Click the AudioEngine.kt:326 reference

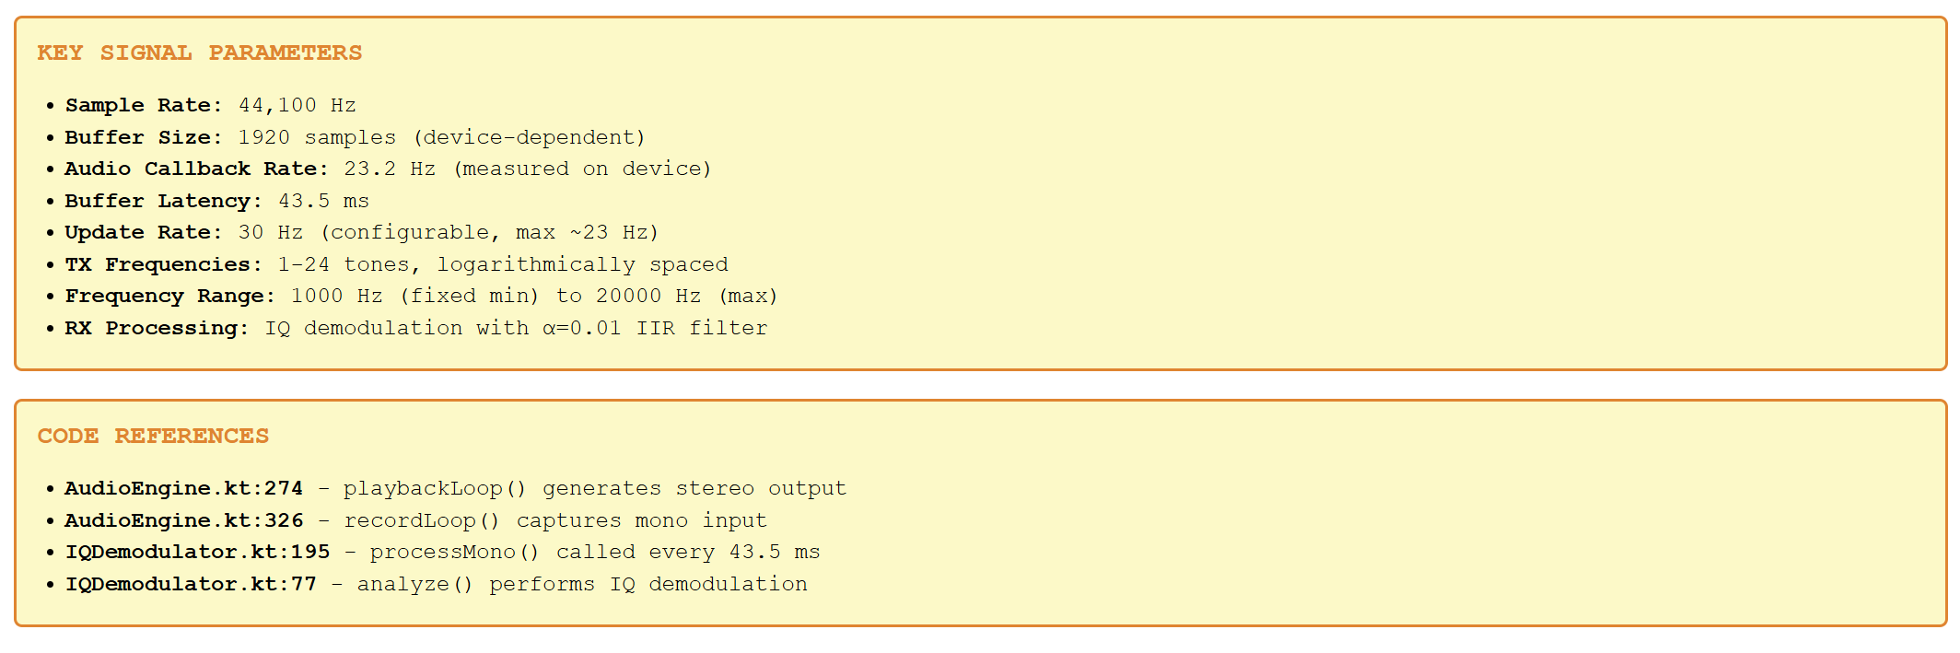coord(183,521)
